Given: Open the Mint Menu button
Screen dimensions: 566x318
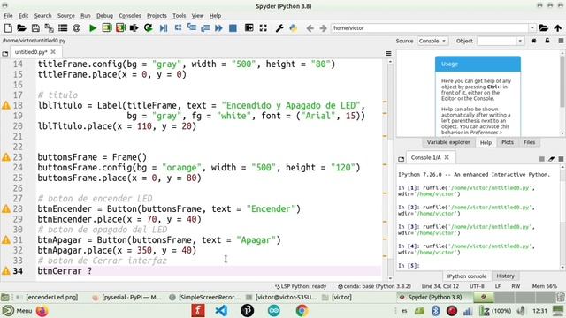Looking at the screenshot, I should [17, 310].
